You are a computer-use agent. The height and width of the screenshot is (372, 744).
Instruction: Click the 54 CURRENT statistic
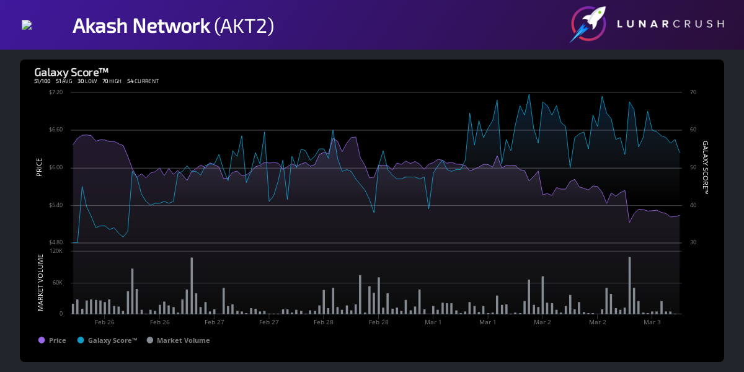143,81
